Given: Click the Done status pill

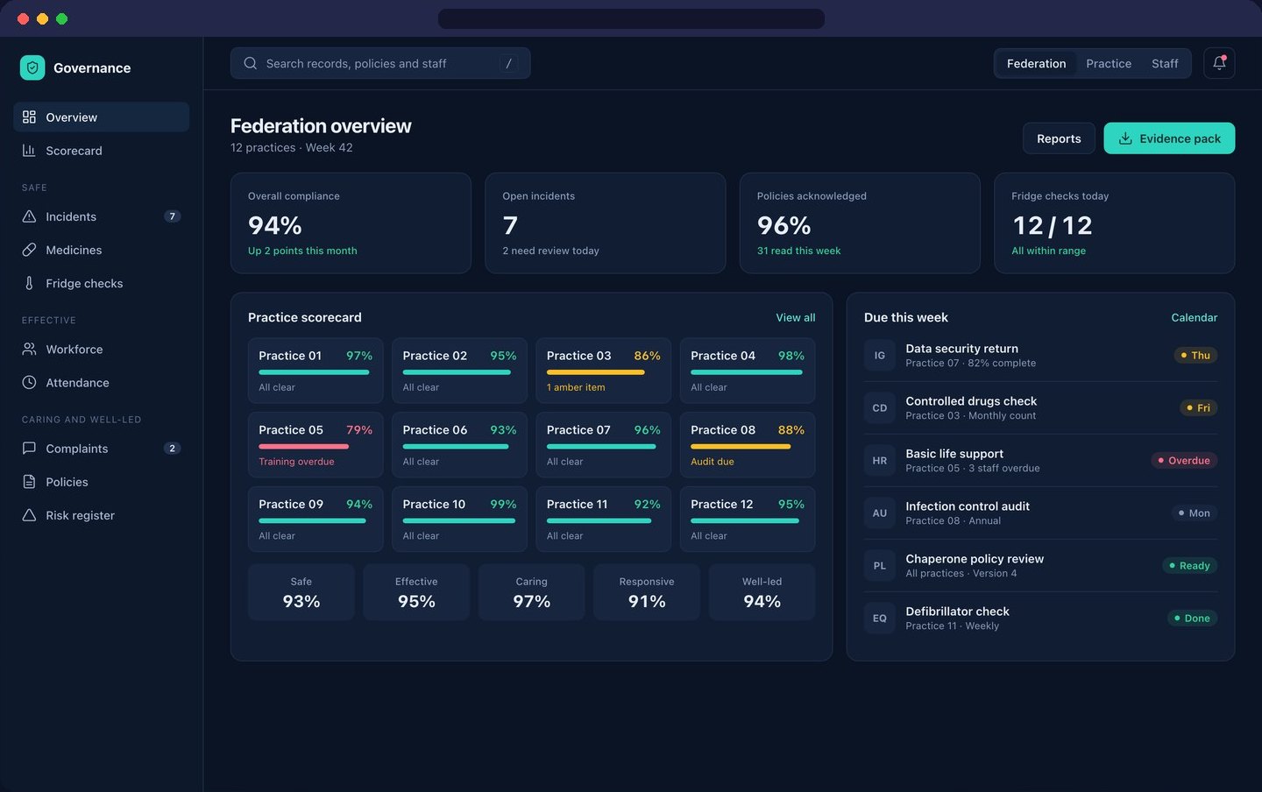Looking at the screenshot, I should point(1192,618).
